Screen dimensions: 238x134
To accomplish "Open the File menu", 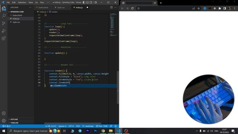I will (x=8, y=3).
